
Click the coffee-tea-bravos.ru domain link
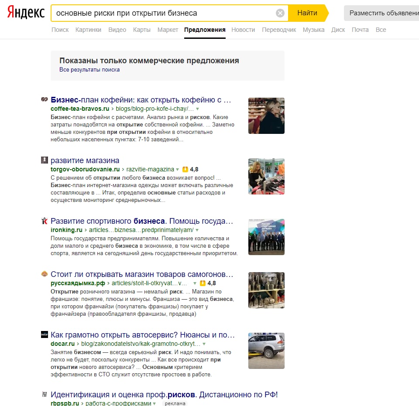coord(80,109)
